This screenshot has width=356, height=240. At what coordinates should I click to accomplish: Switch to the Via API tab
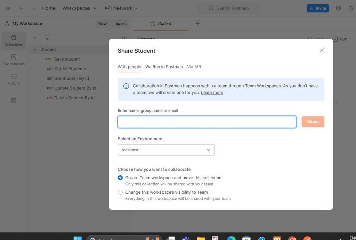[x=194, y=67]
